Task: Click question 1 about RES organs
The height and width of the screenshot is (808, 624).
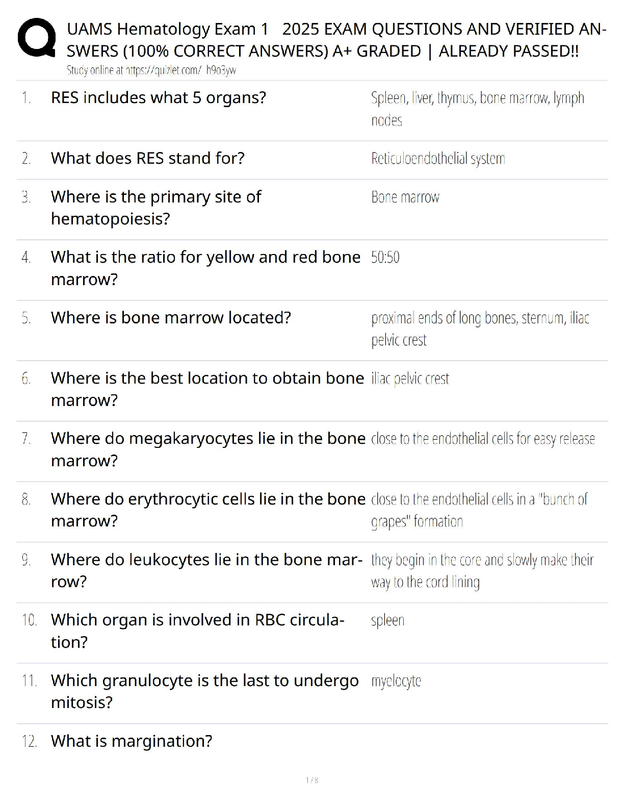Action: (x=159, y=97)
